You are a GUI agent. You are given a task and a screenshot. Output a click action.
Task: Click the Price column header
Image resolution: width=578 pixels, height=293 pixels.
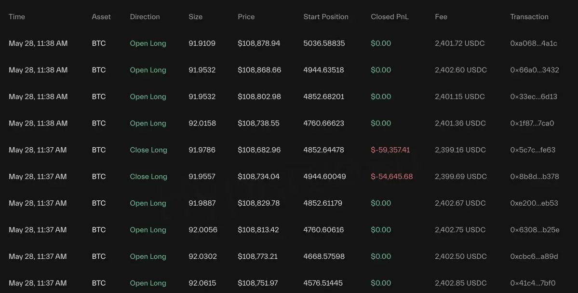(x=246, y=16)
